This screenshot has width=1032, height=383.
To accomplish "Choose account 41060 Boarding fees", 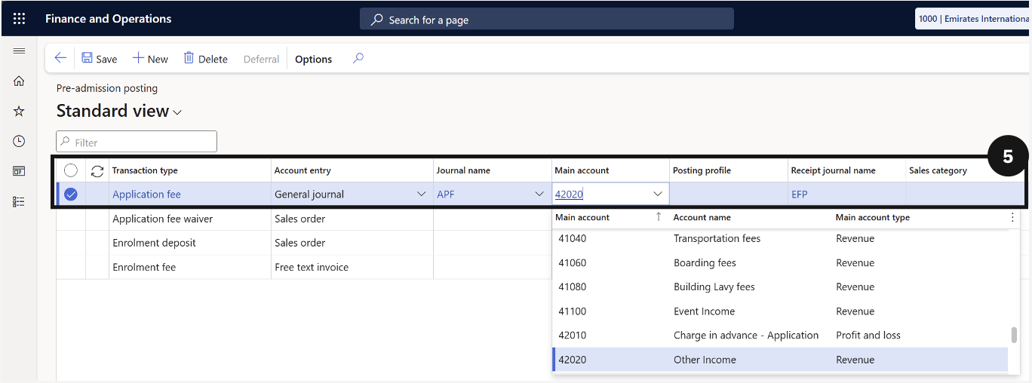I will point(780,262).
